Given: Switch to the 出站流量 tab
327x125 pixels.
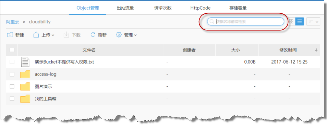Looking at the screenshot, I should pos(125,8).
